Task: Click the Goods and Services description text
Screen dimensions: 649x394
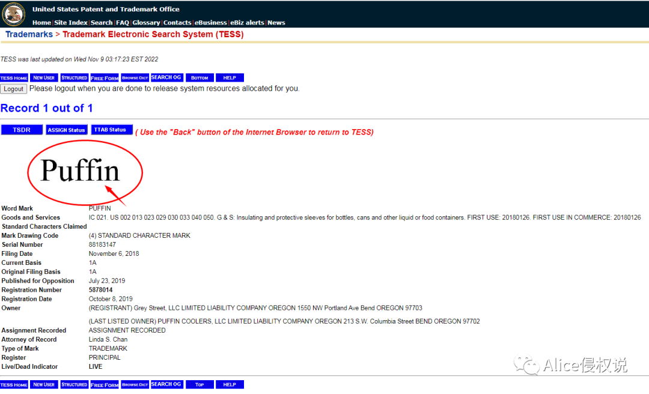Action: [x=365, y=217]
